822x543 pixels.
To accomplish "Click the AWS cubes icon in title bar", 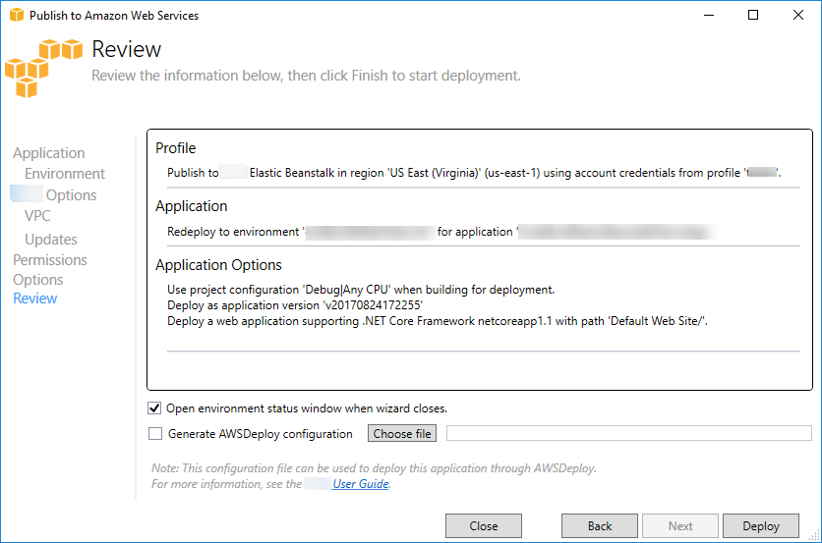I will click(x=15, y=15).
